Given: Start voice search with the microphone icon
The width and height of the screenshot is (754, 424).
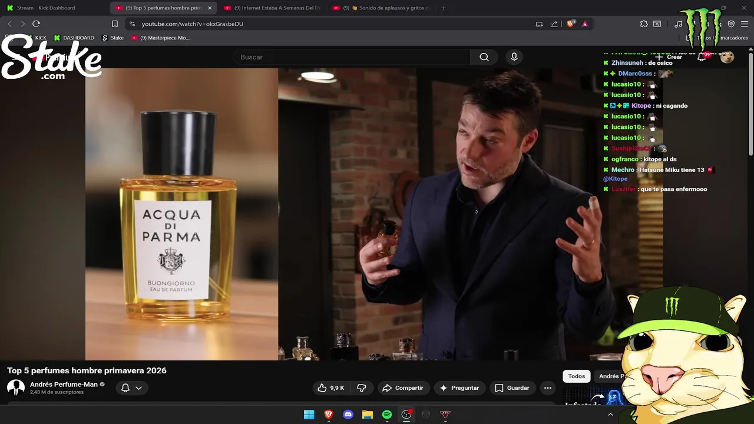Looking at the screenshot, I should point(514,57).
